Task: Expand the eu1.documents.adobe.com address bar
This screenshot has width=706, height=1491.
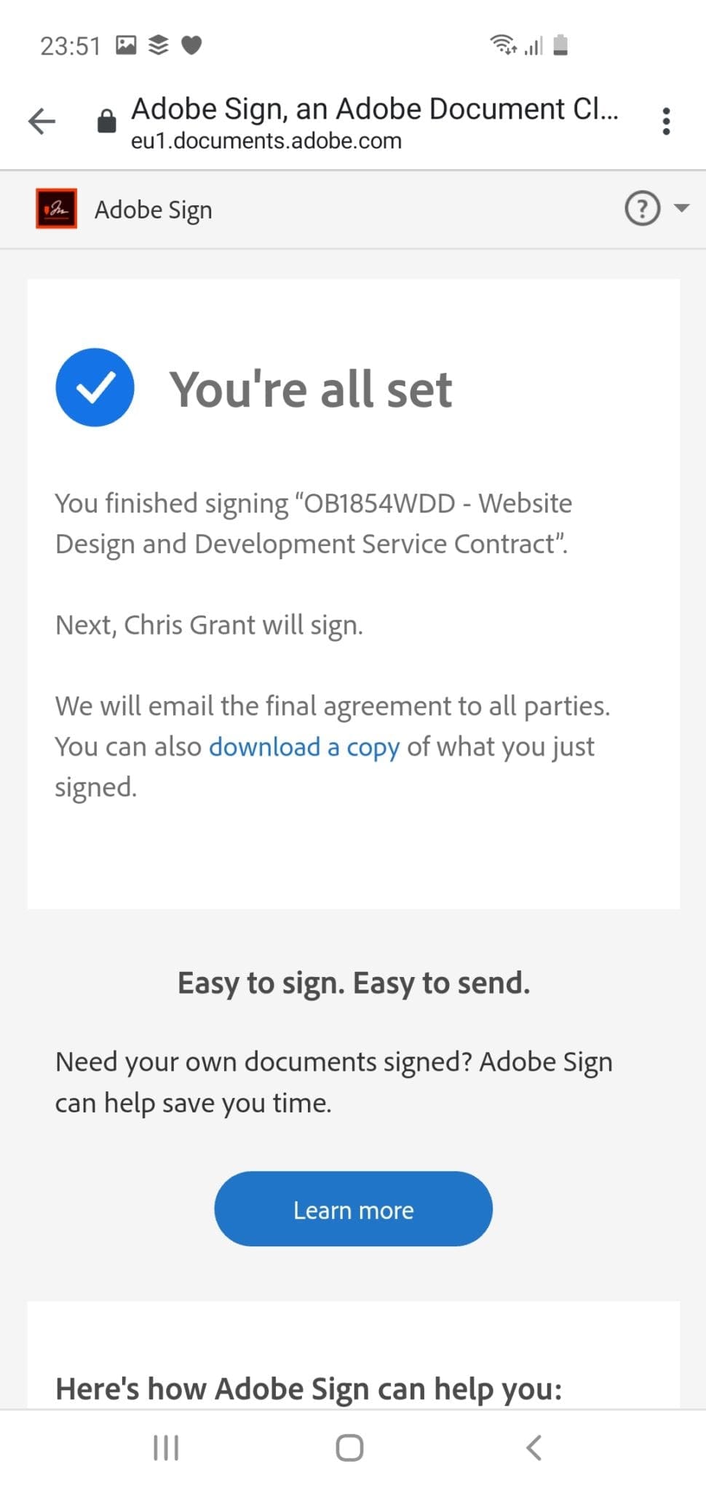Action: point(266,141)
